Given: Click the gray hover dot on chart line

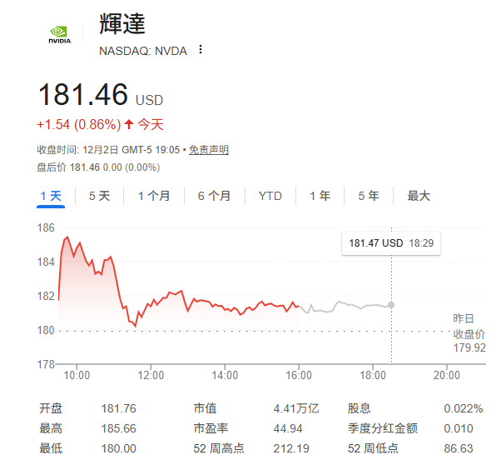Looking at the screenshot, I should click(391, 305).
